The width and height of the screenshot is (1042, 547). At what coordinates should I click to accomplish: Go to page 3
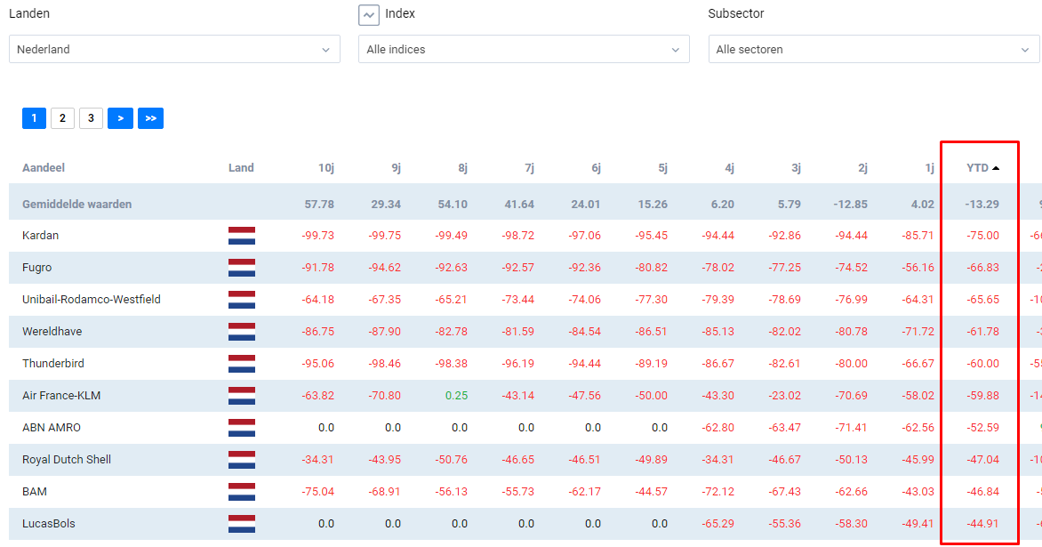[x=91, y=118]
